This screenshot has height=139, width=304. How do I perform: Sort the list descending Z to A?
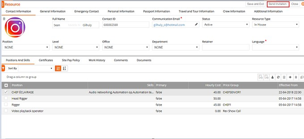pos(65,68)
